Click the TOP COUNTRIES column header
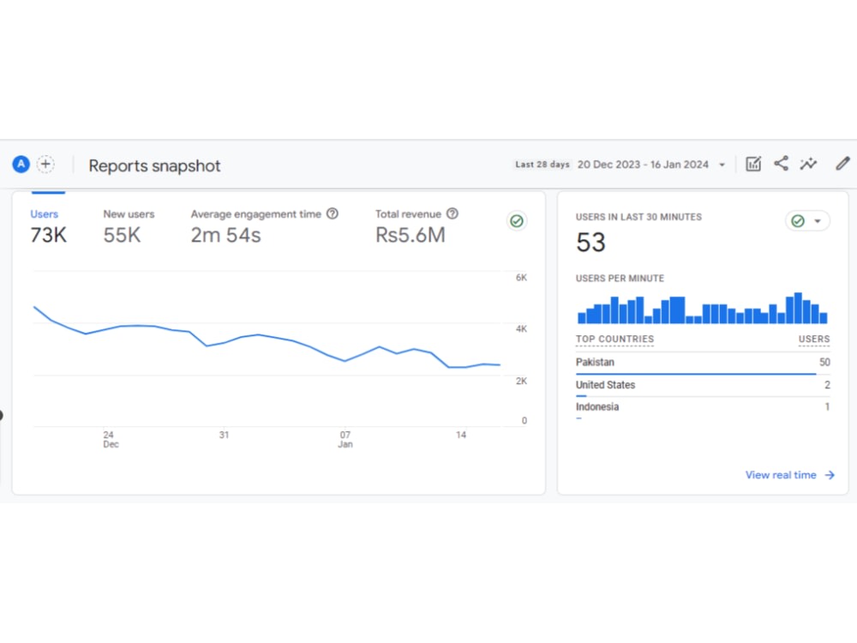 pyautogui.click(x=614, y=339)
